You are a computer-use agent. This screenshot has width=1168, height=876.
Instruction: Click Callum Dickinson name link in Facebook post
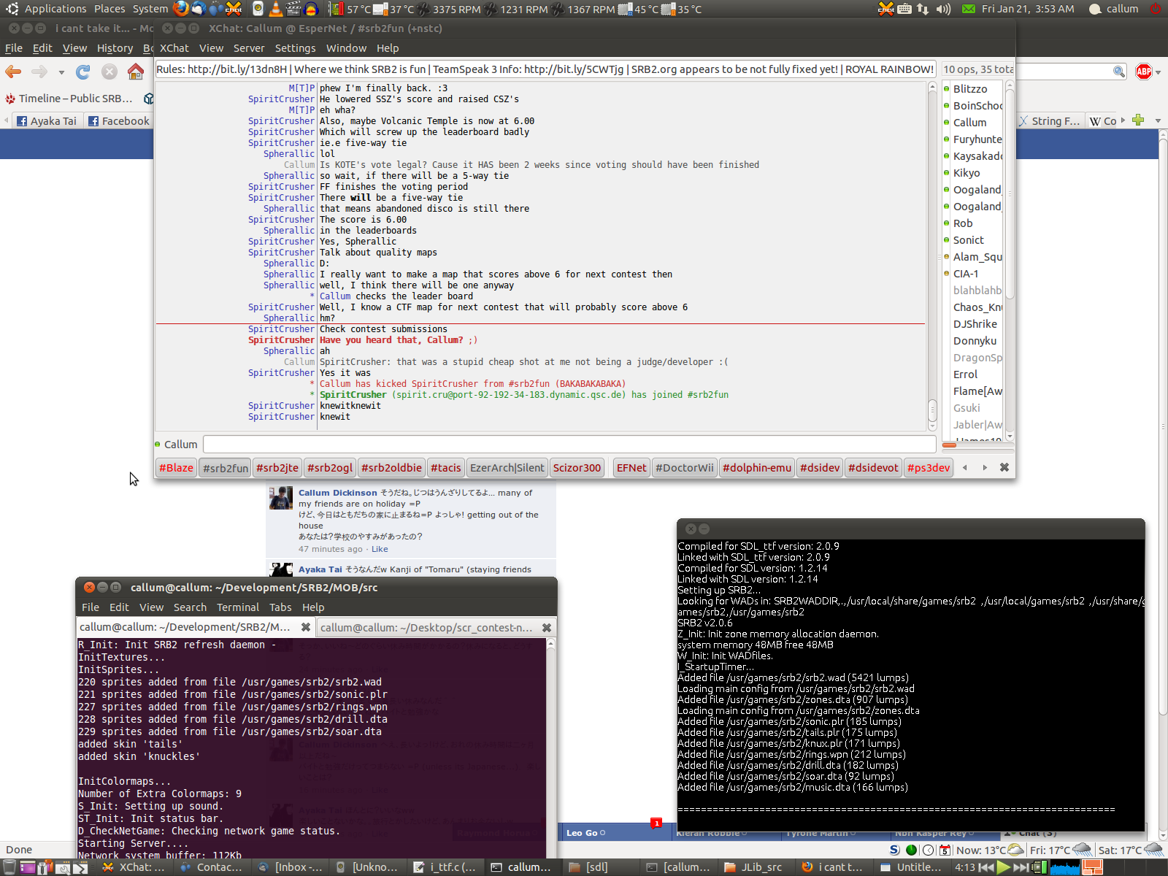(x=338, y=493)
